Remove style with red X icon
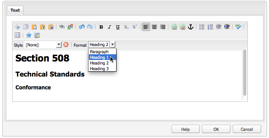The image size is (269, 138). [66, 45]
